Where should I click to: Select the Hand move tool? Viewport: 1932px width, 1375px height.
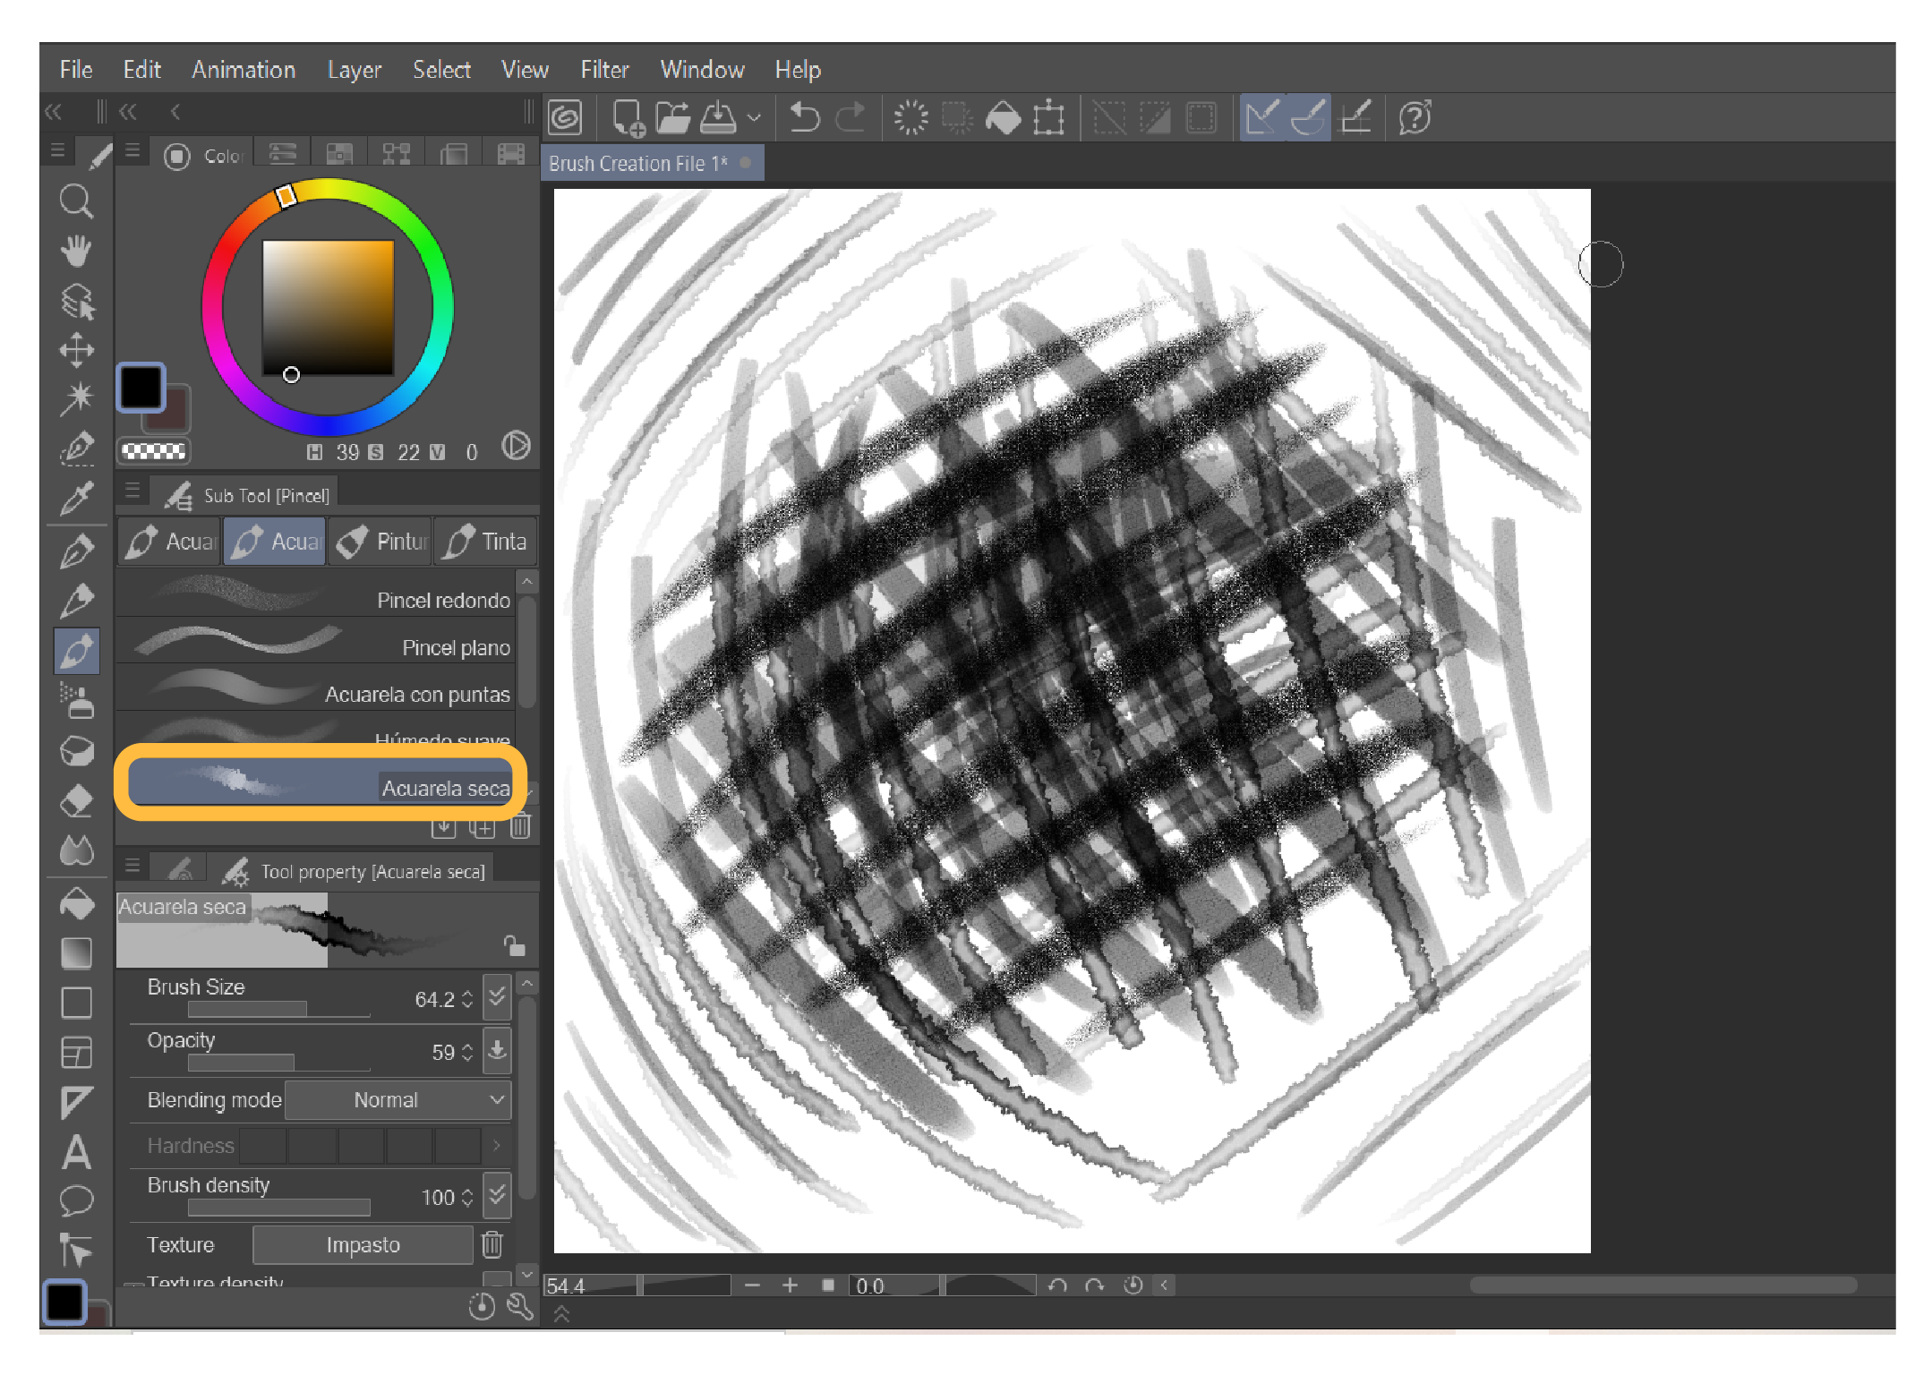pyautogui.click(x=76, y=252)
